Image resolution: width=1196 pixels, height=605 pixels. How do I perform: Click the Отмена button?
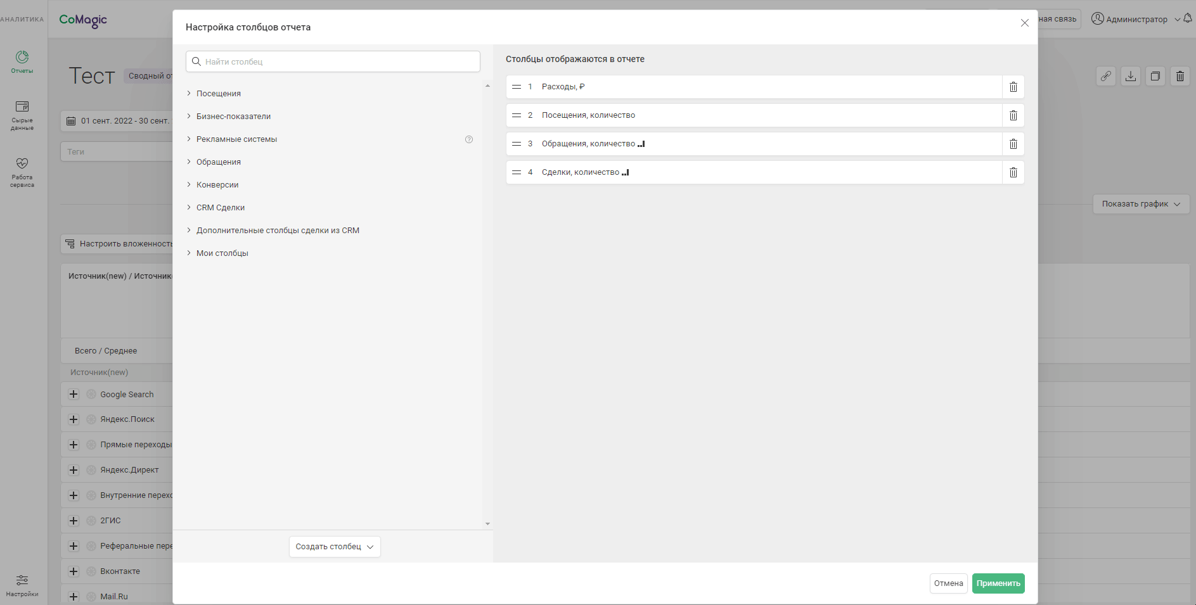click(x=948, y=583)
